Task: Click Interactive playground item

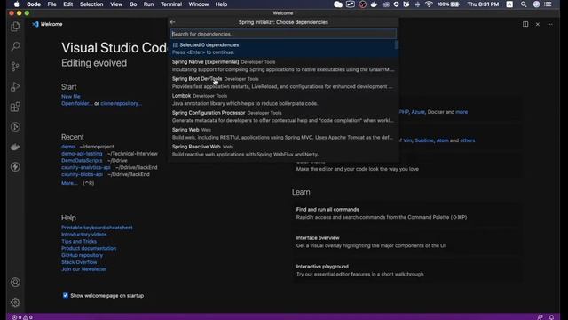Action: [407, 270]
